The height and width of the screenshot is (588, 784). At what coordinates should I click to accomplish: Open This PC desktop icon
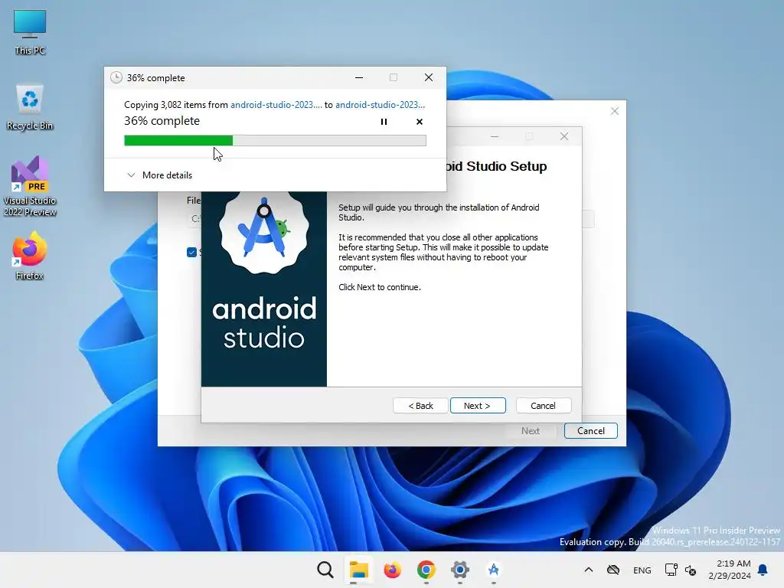pyautogui.click(x=30, y=33)
